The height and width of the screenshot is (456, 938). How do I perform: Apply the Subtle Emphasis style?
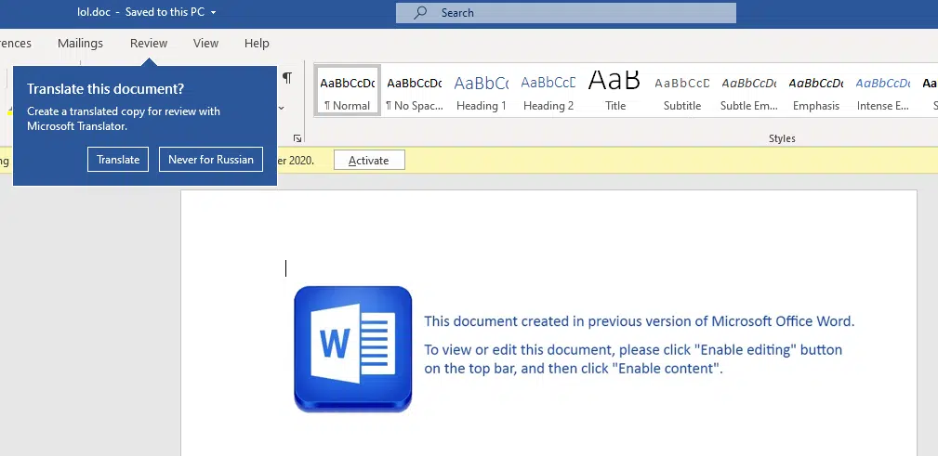[749, 90]
